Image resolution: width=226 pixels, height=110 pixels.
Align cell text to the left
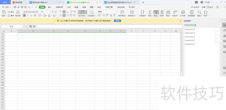coord(61,15)
